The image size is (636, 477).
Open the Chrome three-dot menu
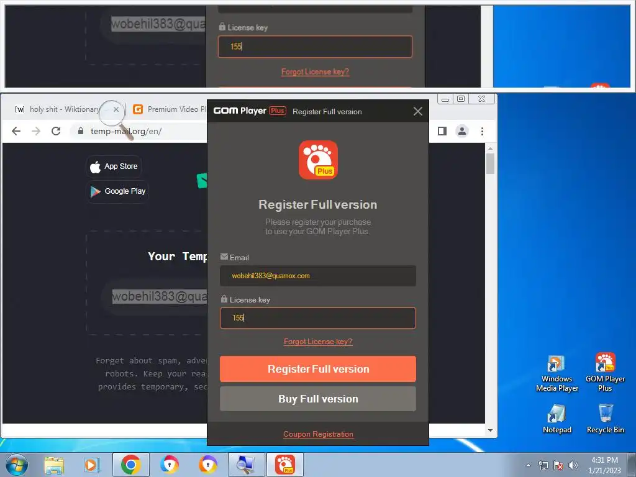(x=482, y=131)
